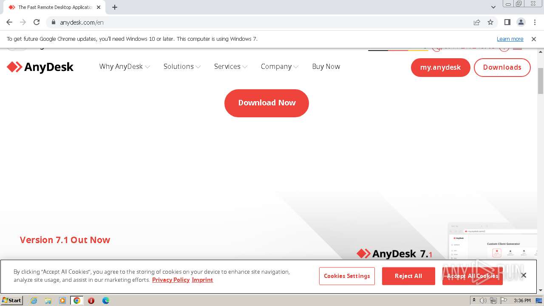Image resolution: width=544 pixels, height=306 pixels.
Task: Click the scrollbar down arrow
Action: pyautogui.click(x=541, y=291)
